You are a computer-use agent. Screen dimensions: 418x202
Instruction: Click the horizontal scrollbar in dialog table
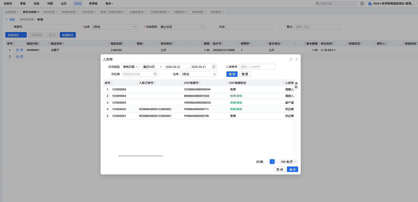point(140,156)
